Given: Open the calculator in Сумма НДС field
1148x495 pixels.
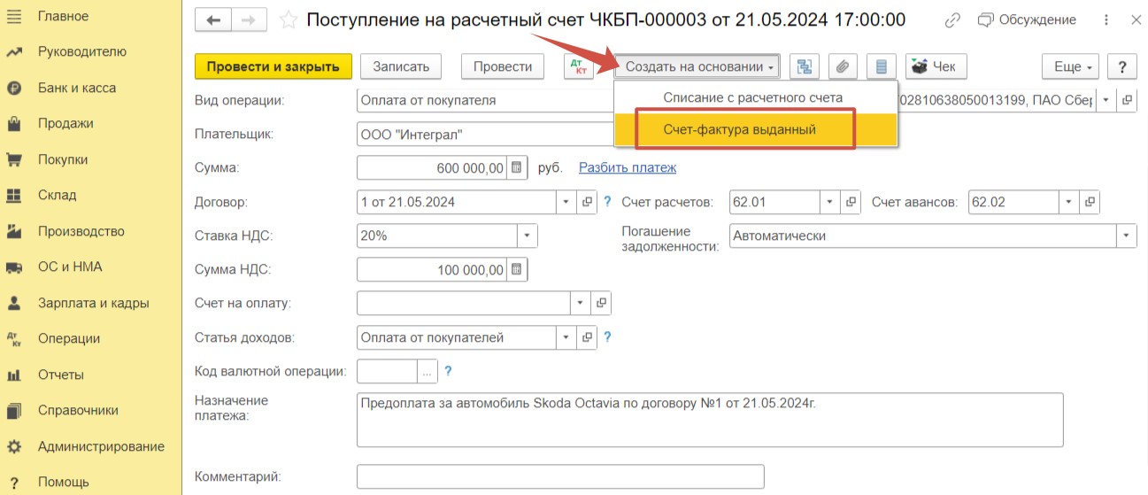Looking at the screenshot, I should point(518,270).
